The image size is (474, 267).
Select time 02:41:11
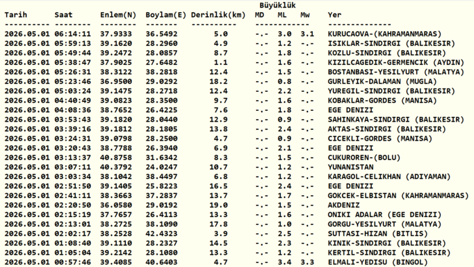coord(72,195)
